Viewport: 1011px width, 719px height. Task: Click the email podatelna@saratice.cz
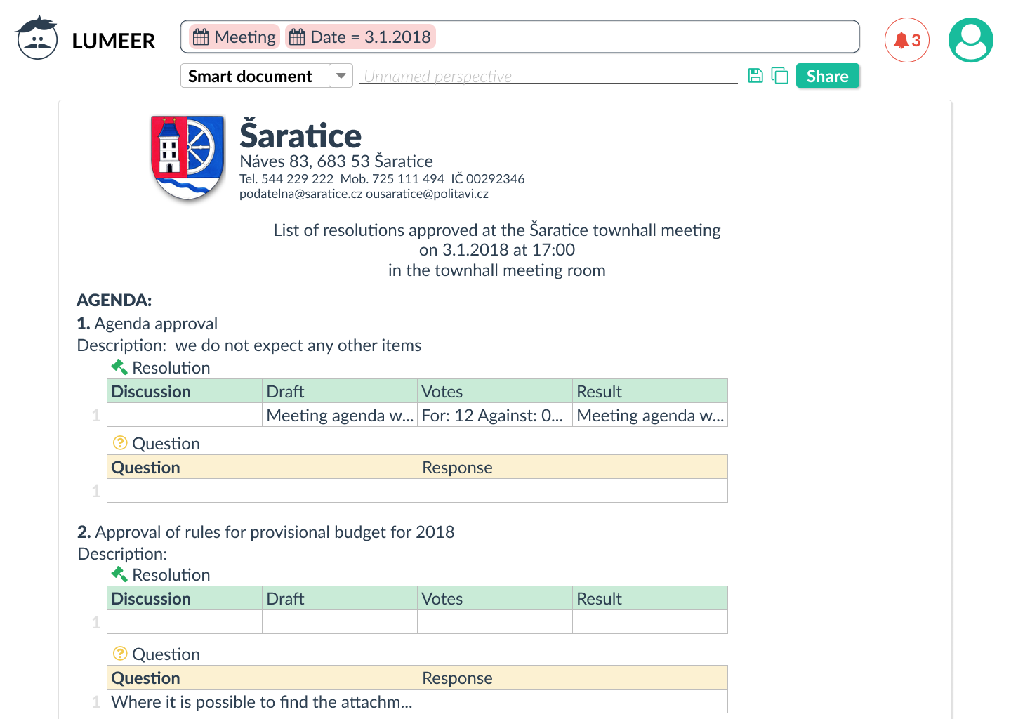301,194
